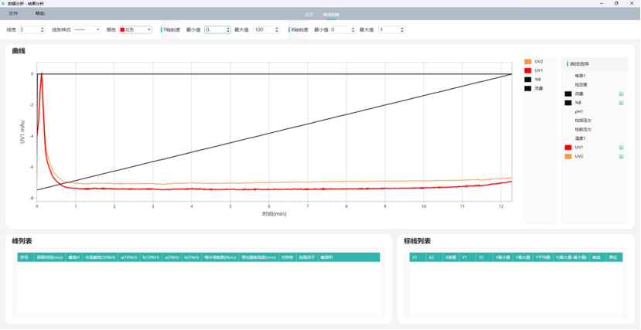The image size is (641, 330).
Task: Adjust the X-axis 最小值 spinner arrows
Action: (353, 30)
